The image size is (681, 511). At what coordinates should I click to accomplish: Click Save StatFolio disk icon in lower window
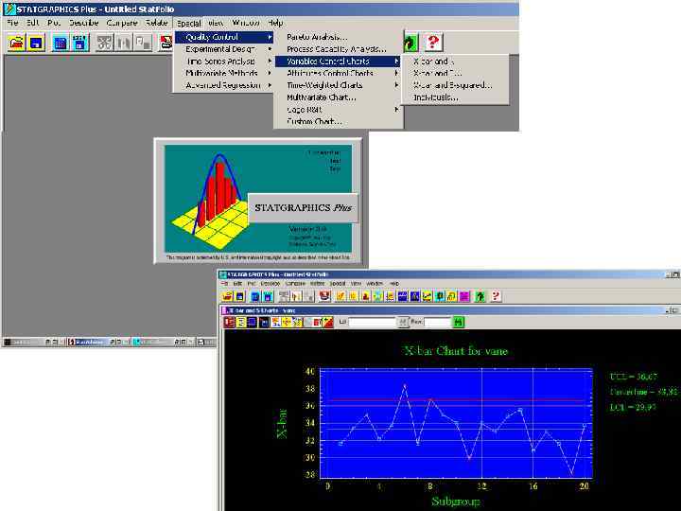point(239,296)
